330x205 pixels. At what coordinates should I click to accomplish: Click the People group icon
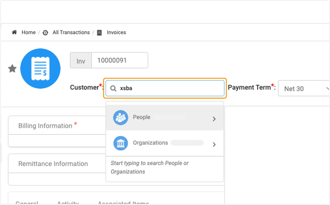tap(121, 117)
